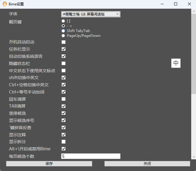Uncheck 任务栏显示 option
Screen dimensions: 196x171
[x=64, y=49]
